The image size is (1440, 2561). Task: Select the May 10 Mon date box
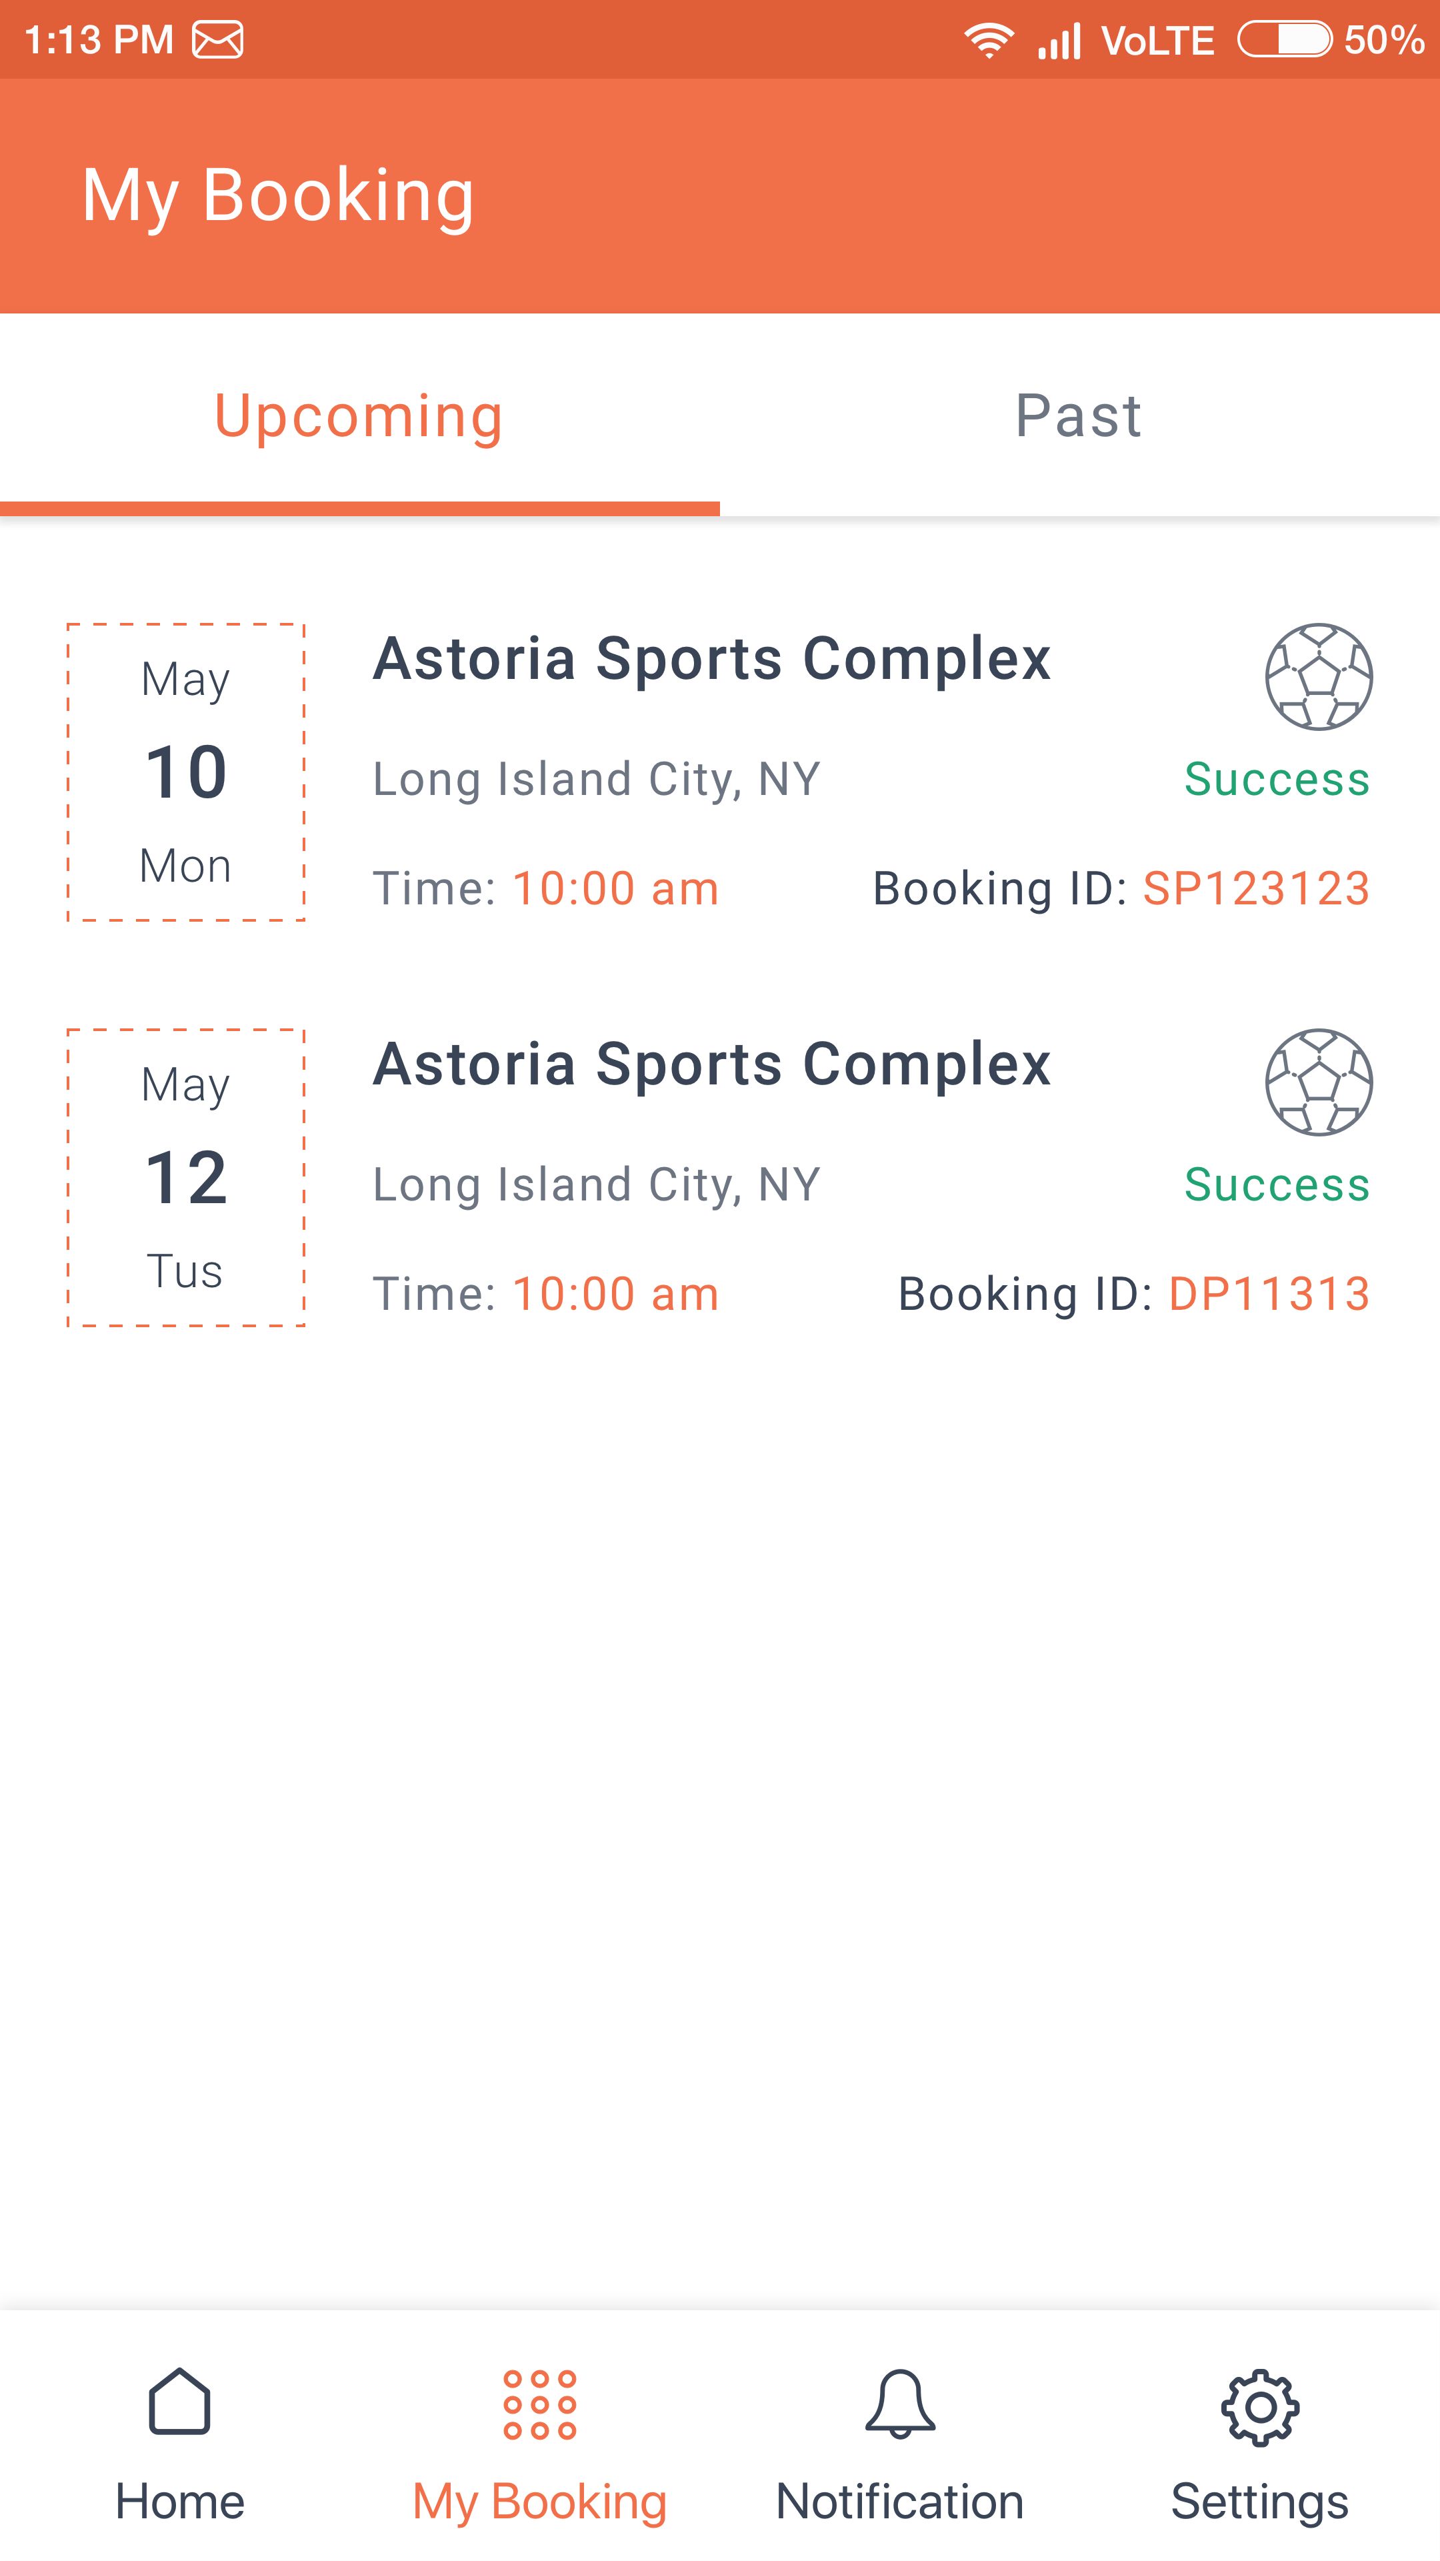click(x=186, y=772)
